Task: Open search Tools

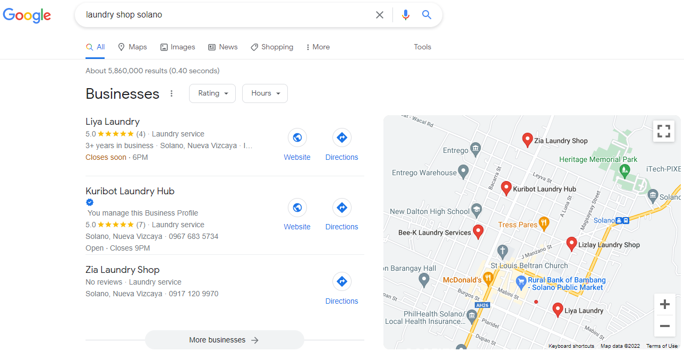Action: 423,47
